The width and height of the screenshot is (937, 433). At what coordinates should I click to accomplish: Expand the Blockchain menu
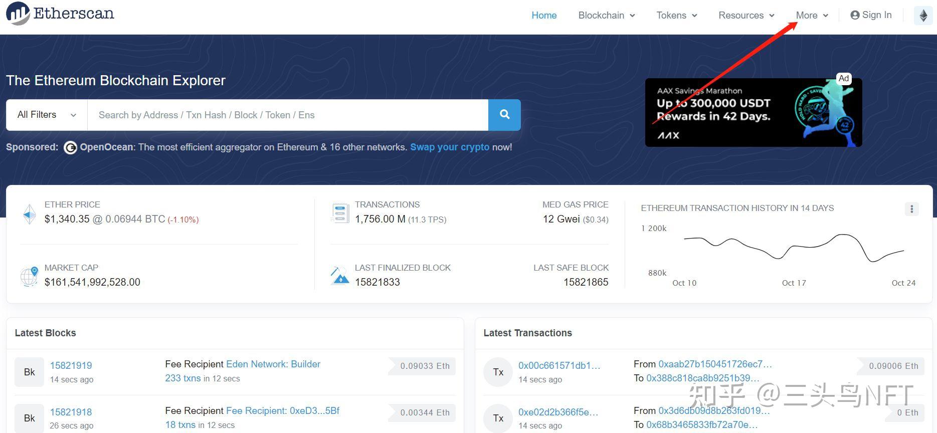coord(607,16)
